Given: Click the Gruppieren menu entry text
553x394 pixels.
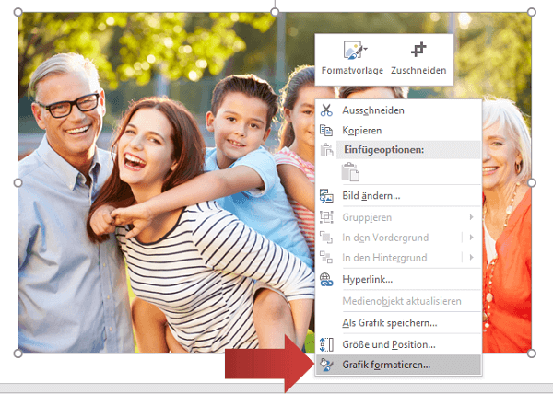Looking at the screenshot, I should pyautogui.click(x=367, y=217).
